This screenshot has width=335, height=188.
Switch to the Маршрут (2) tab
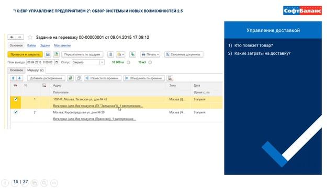pyautogui.click(x=36, y=70)
